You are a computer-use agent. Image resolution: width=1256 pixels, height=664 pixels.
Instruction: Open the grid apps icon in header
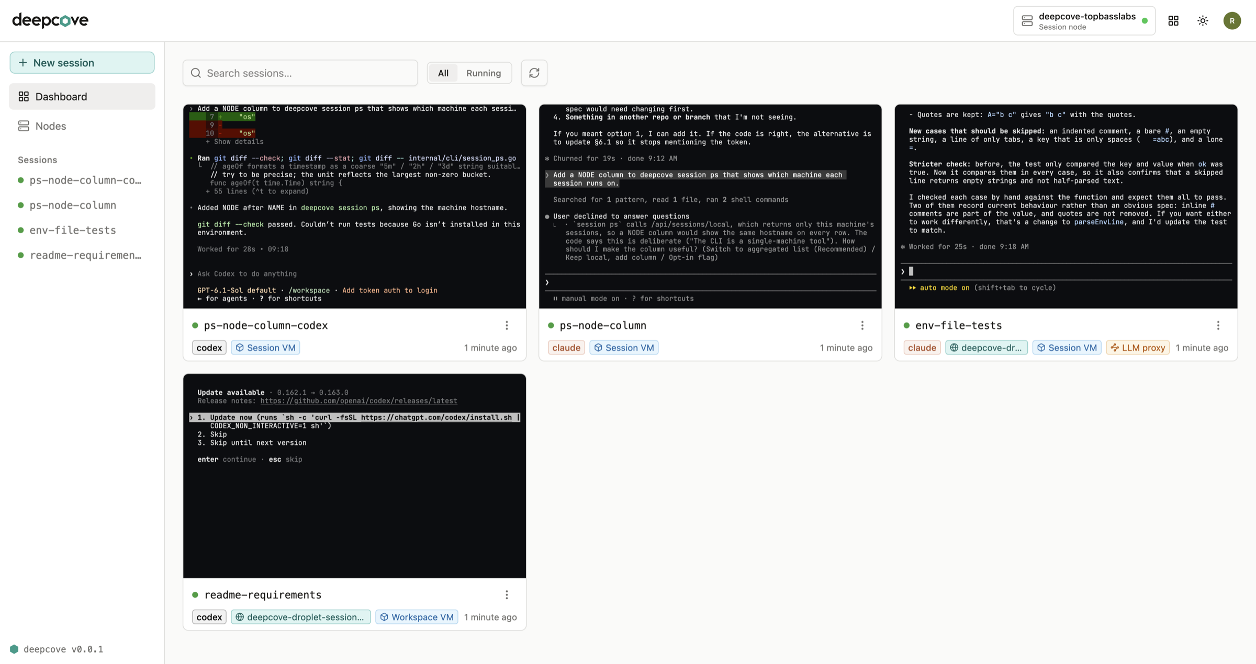tap(1173, 20)
